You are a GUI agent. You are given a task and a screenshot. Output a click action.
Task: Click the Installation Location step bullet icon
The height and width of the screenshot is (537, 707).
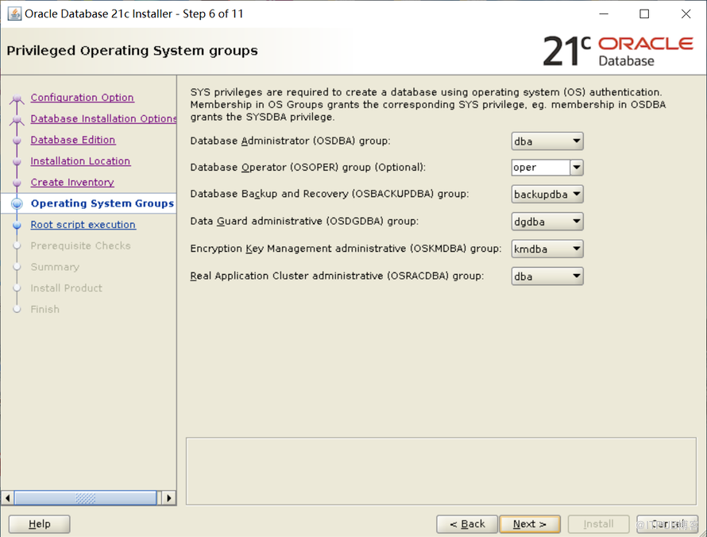[x=17, y=161]
